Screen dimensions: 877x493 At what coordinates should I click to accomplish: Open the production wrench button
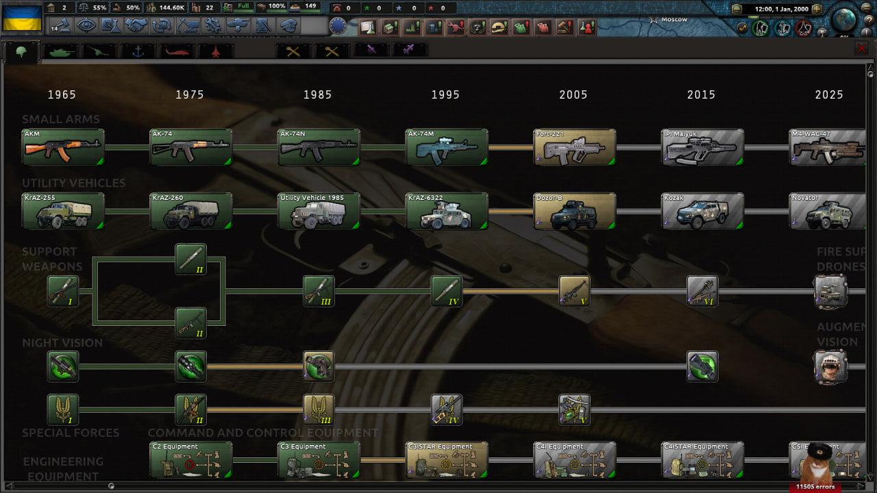tap(213, 26)
